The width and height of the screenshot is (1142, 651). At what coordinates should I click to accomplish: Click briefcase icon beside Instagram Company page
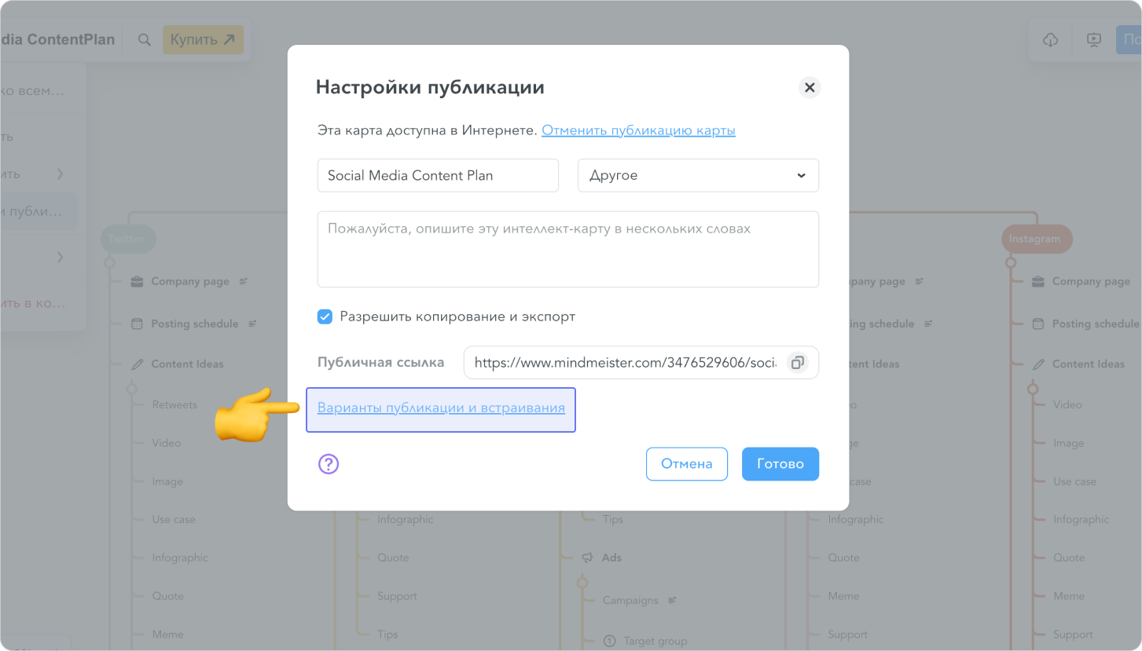(x=1037, y=281)
